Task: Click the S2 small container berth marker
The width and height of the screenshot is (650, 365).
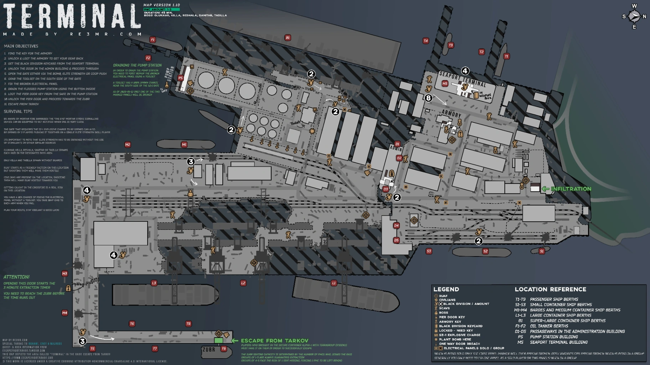Action: click(485, 251)
